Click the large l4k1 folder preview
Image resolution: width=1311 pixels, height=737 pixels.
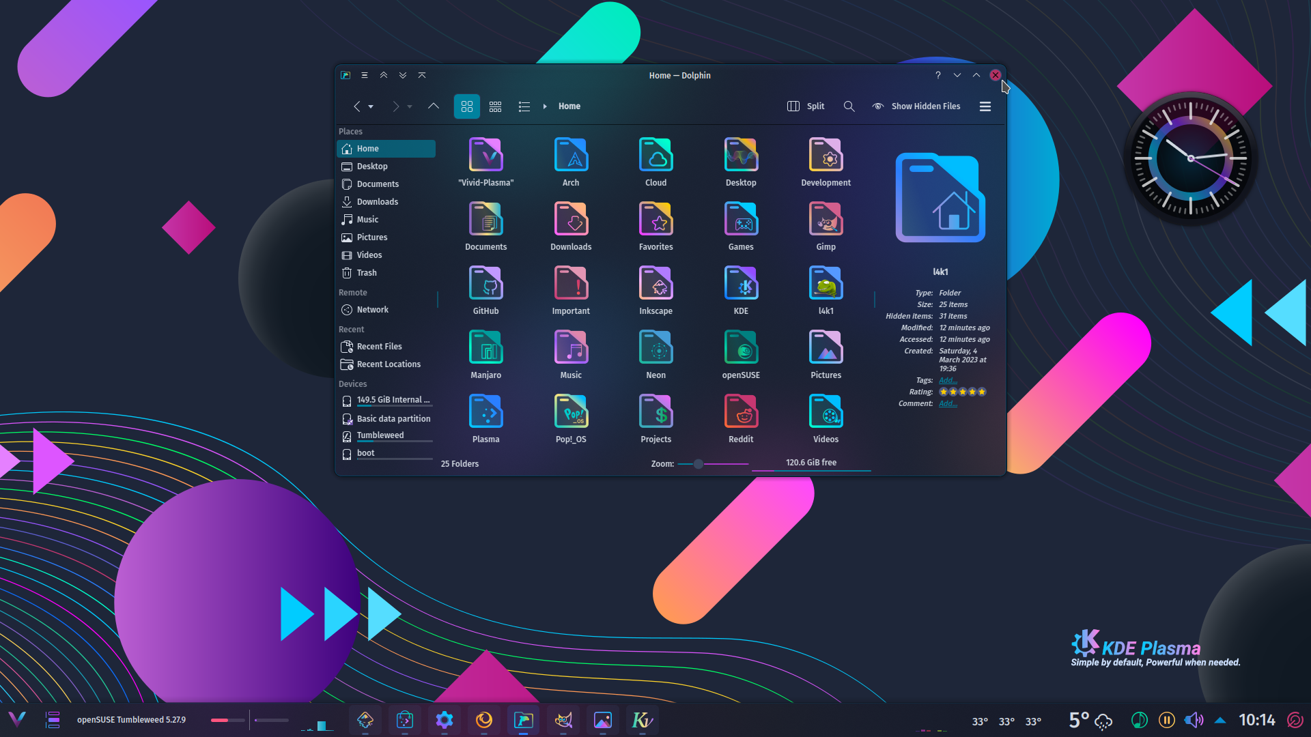click(x=940, y=198)
